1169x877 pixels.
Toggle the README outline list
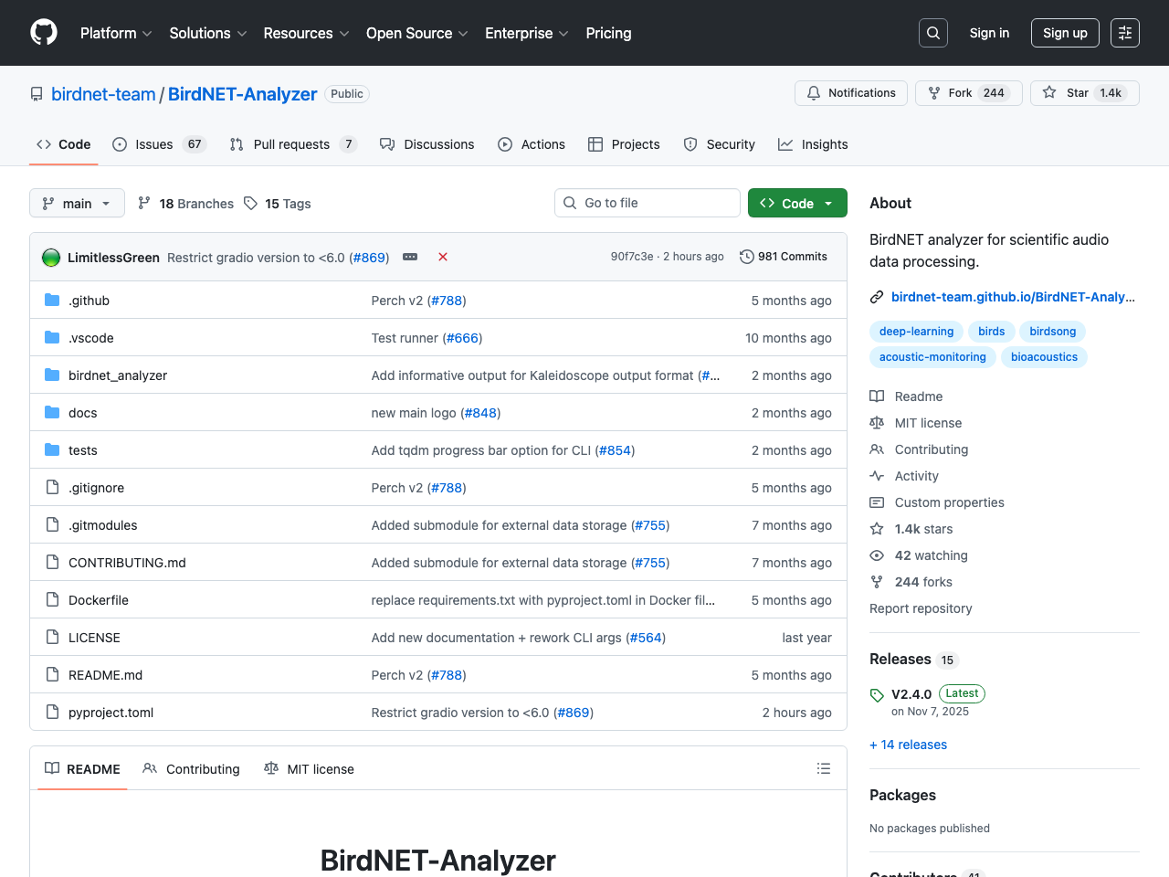(x=823, y=768)
